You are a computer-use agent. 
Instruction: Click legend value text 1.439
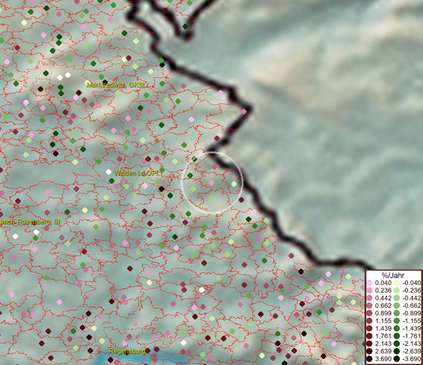(383, 328)
